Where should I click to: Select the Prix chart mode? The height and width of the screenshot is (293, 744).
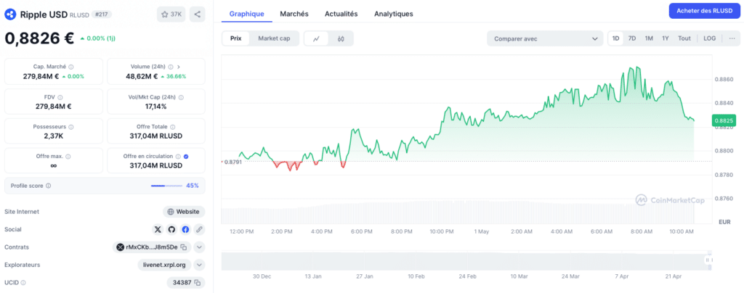(236, 39)
